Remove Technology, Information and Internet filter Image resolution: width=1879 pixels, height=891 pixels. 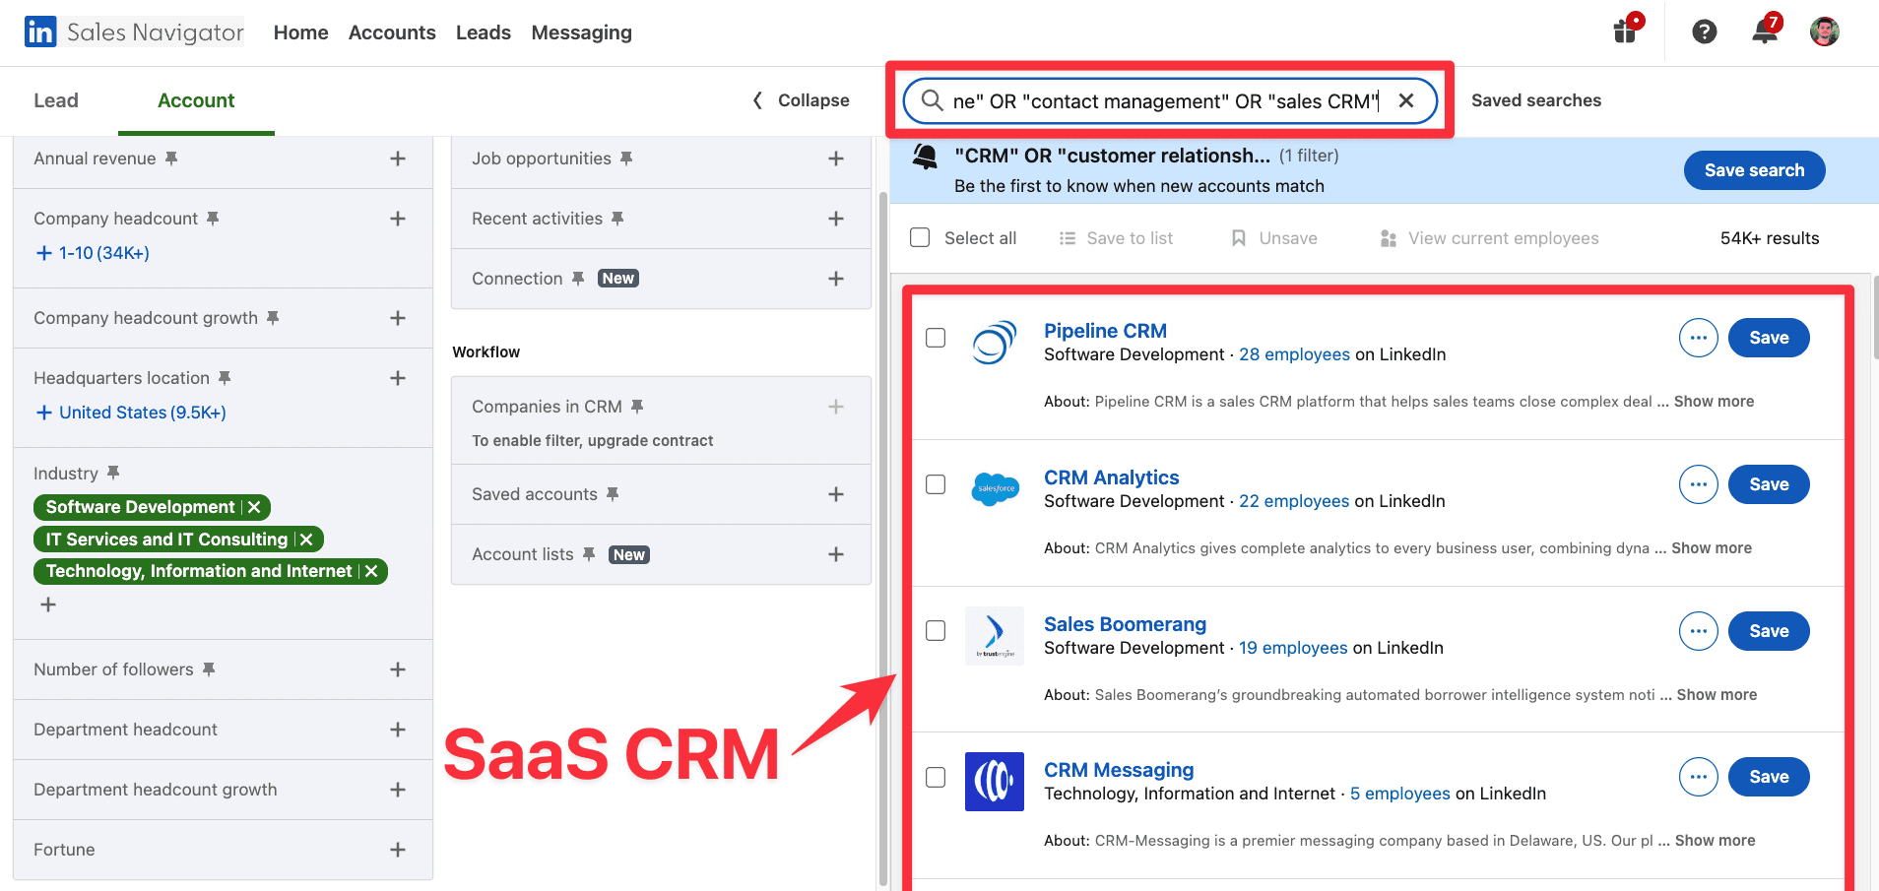(371, 571)
